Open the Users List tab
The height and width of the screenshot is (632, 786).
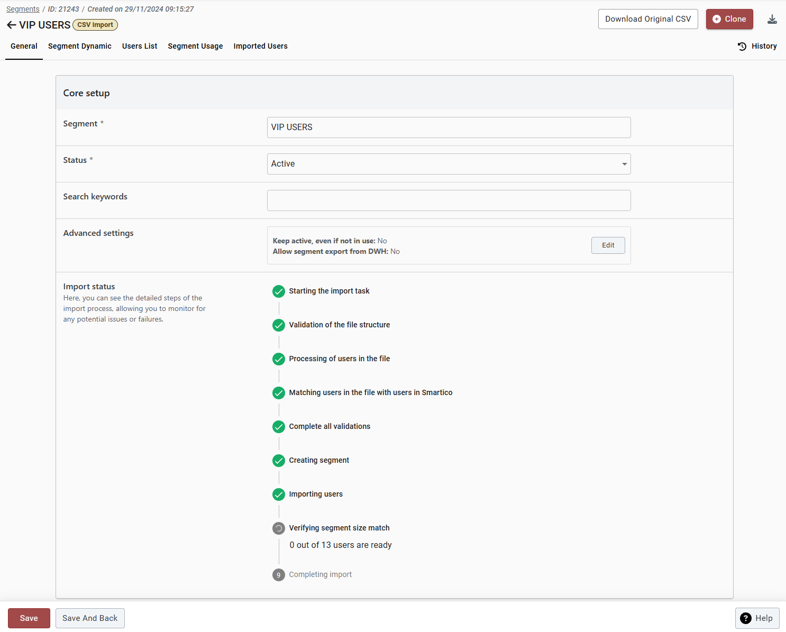coord(140,47)
